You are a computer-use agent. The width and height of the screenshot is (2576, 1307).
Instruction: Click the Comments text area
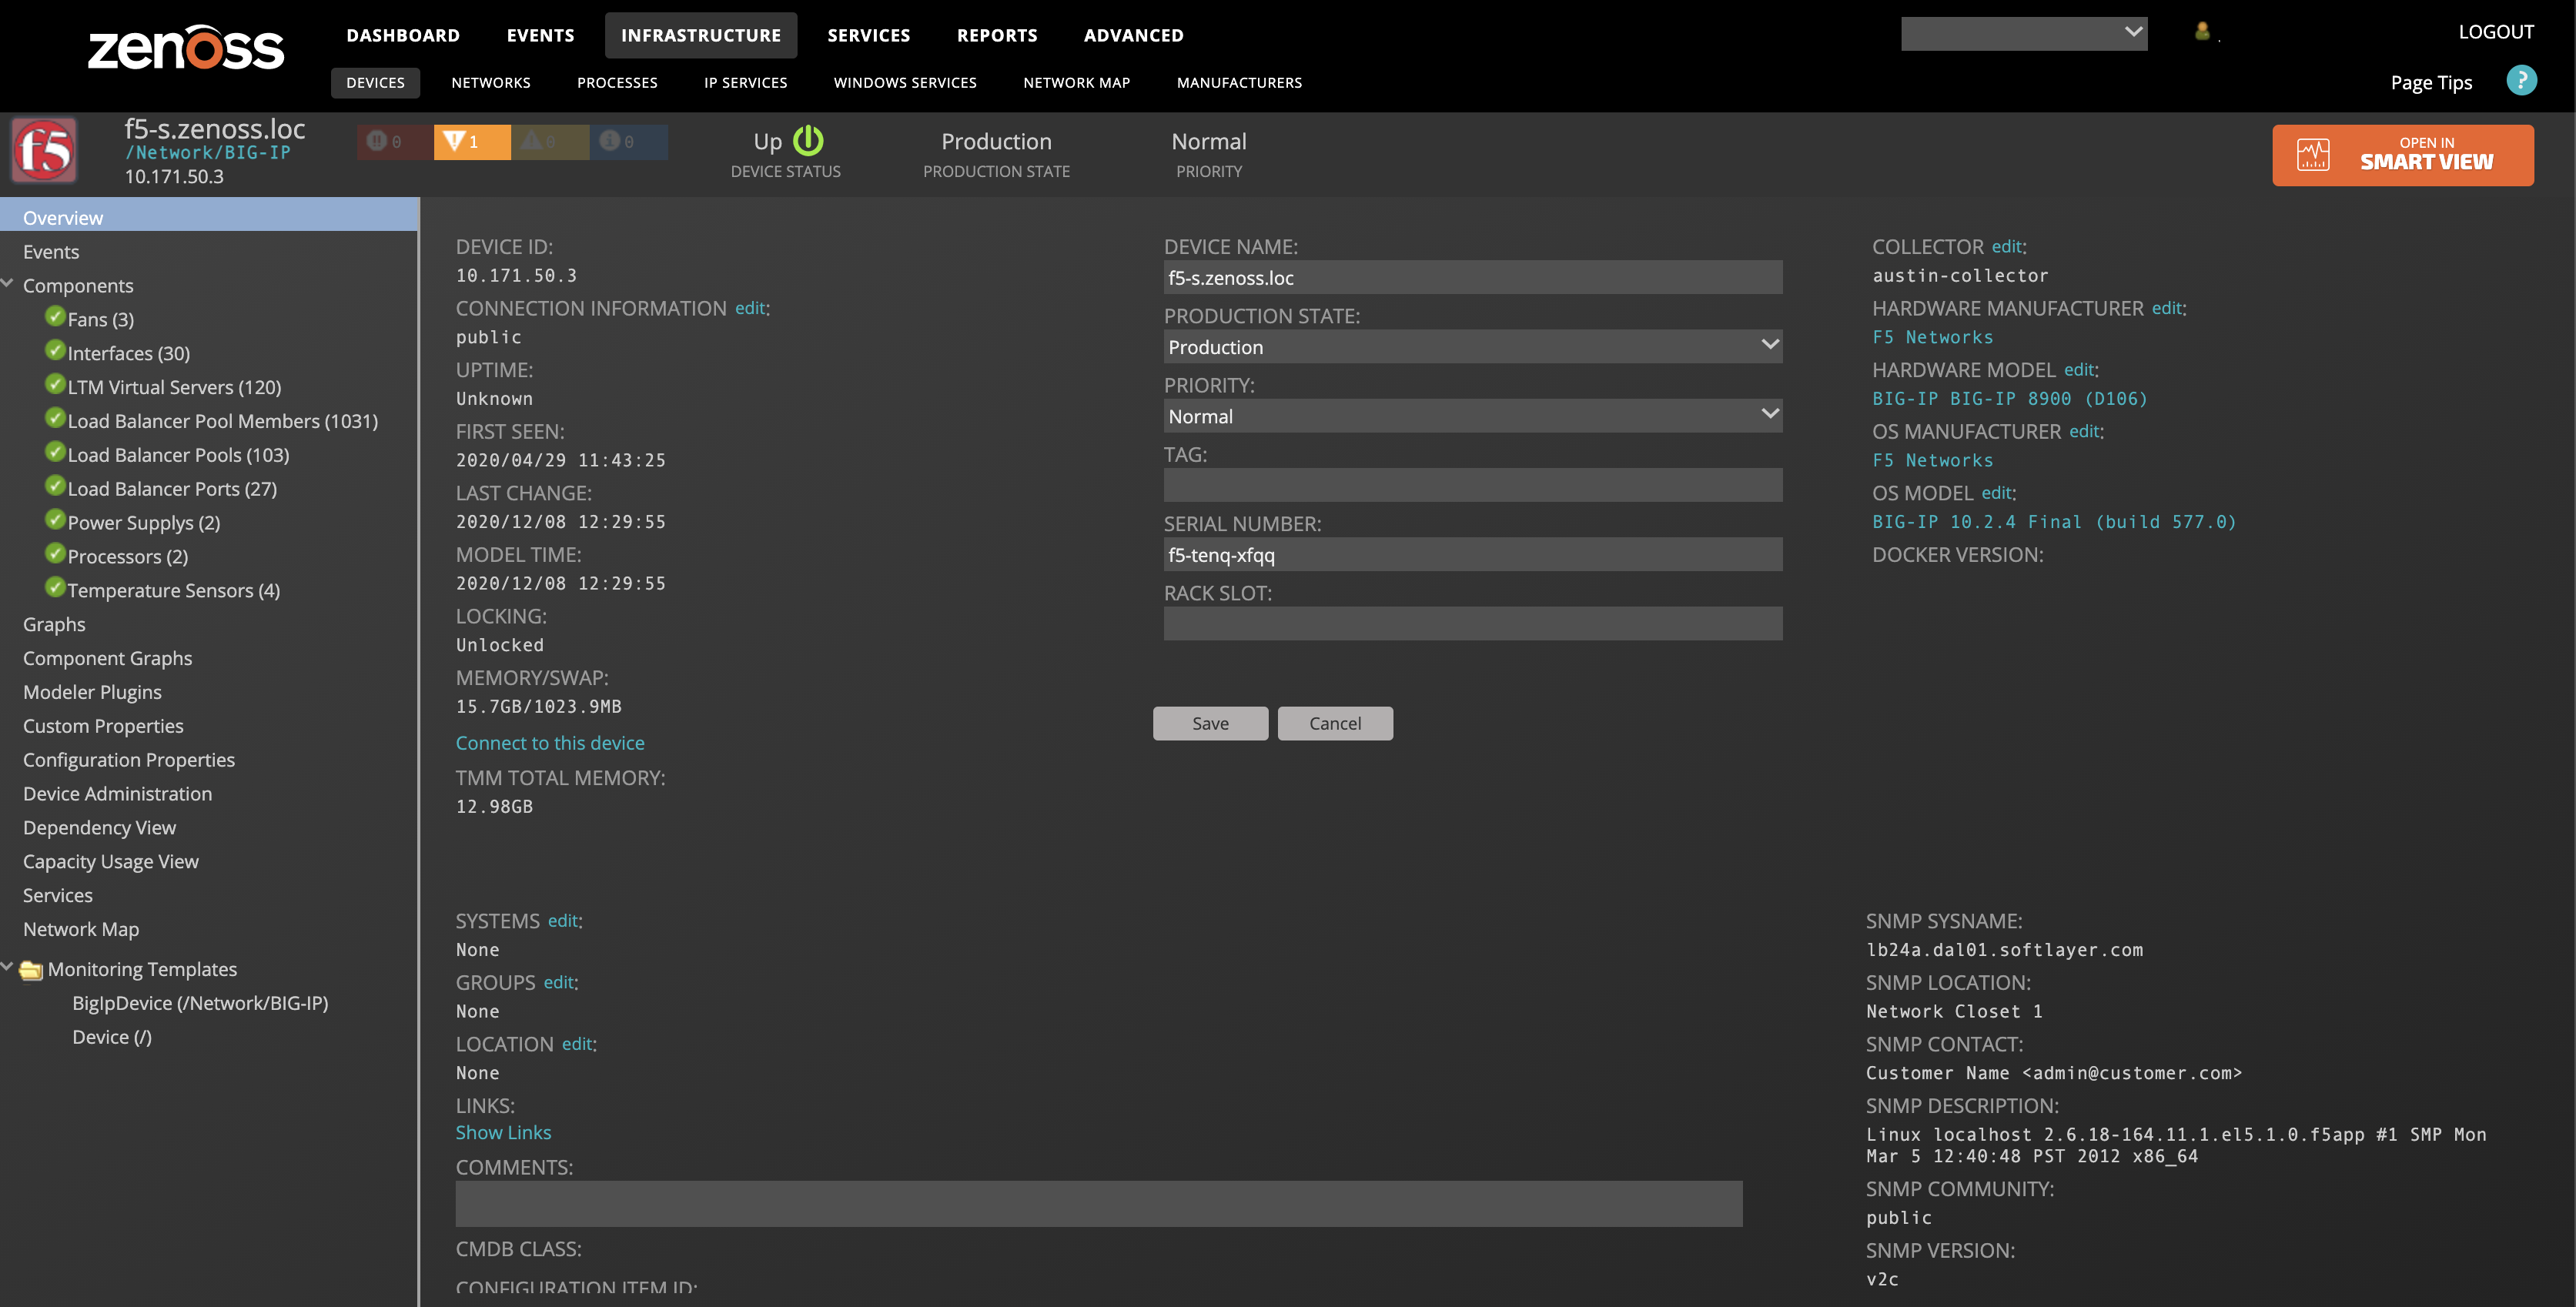(x=1099, y=1203)
